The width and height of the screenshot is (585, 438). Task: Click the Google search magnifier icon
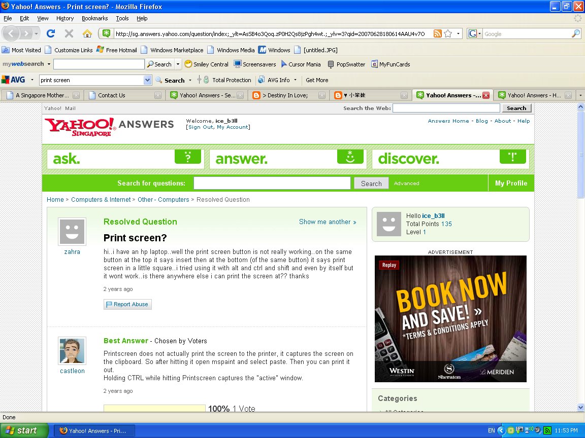click(576, 34)
